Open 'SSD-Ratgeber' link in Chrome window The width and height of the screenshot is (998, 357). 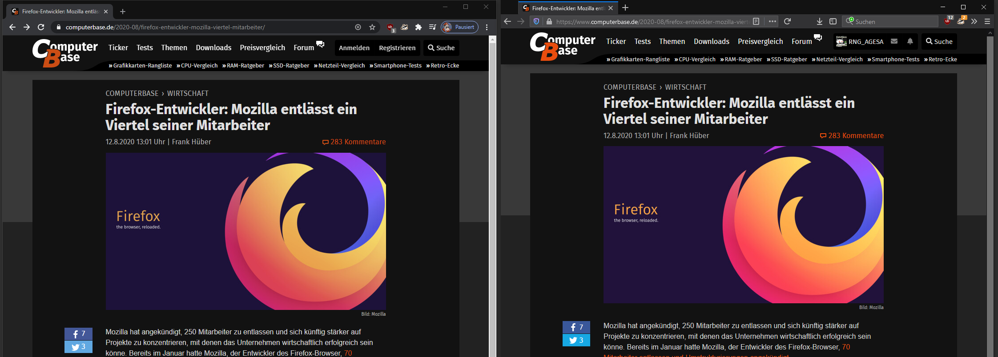pyautogui.click(x=289, y=66)
